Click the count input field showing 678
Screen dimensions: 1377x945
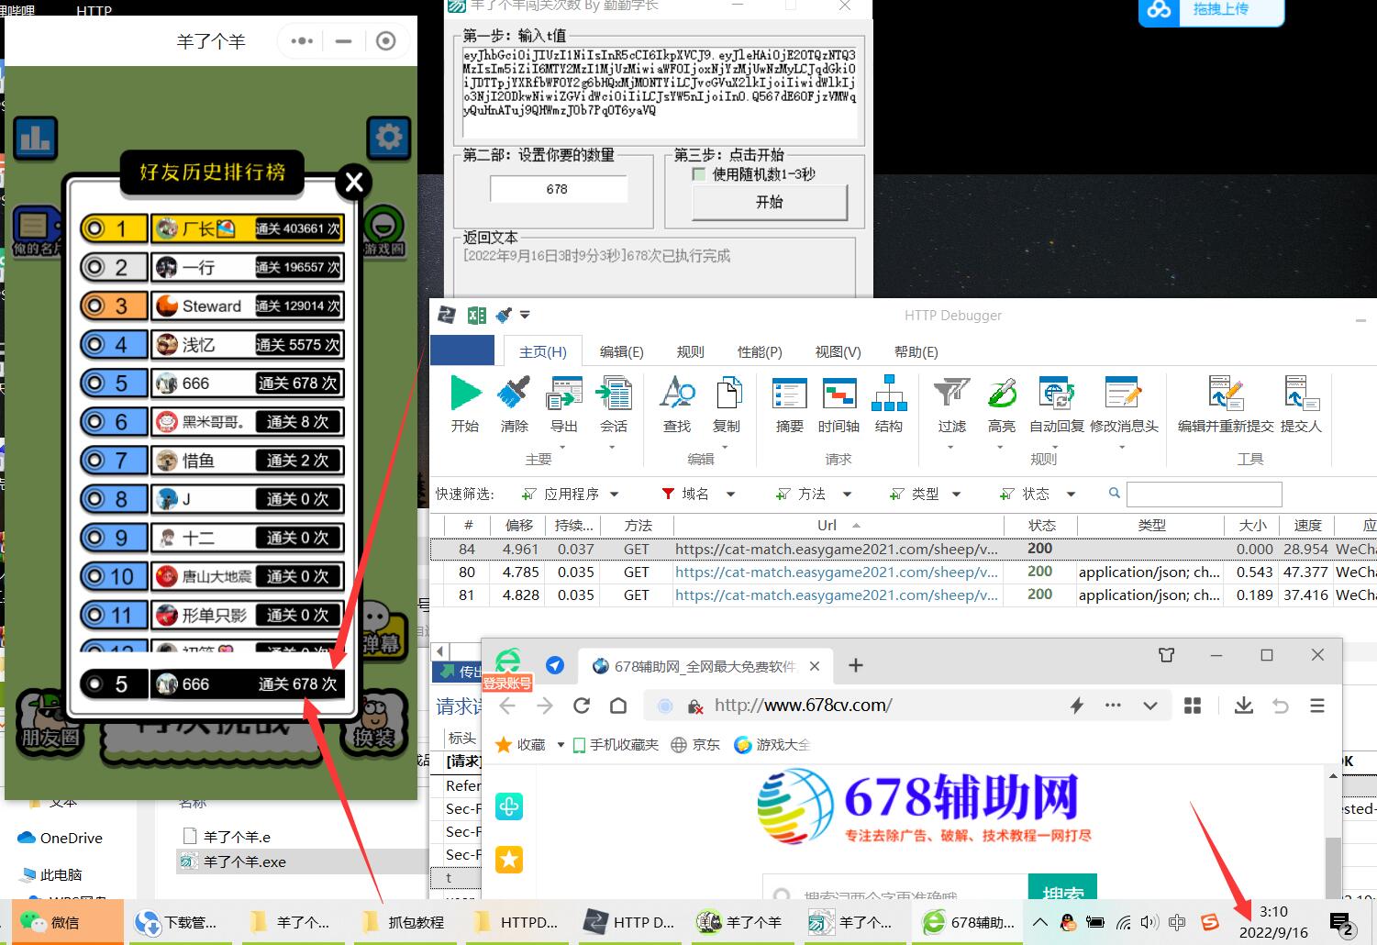point(558,189)
